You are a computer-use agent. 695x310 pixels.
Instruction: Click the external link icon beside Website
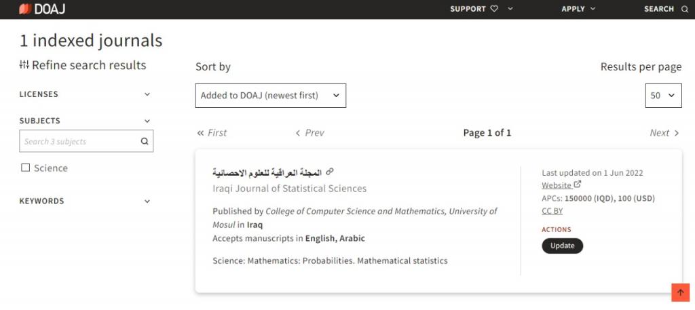coord(578,185)
